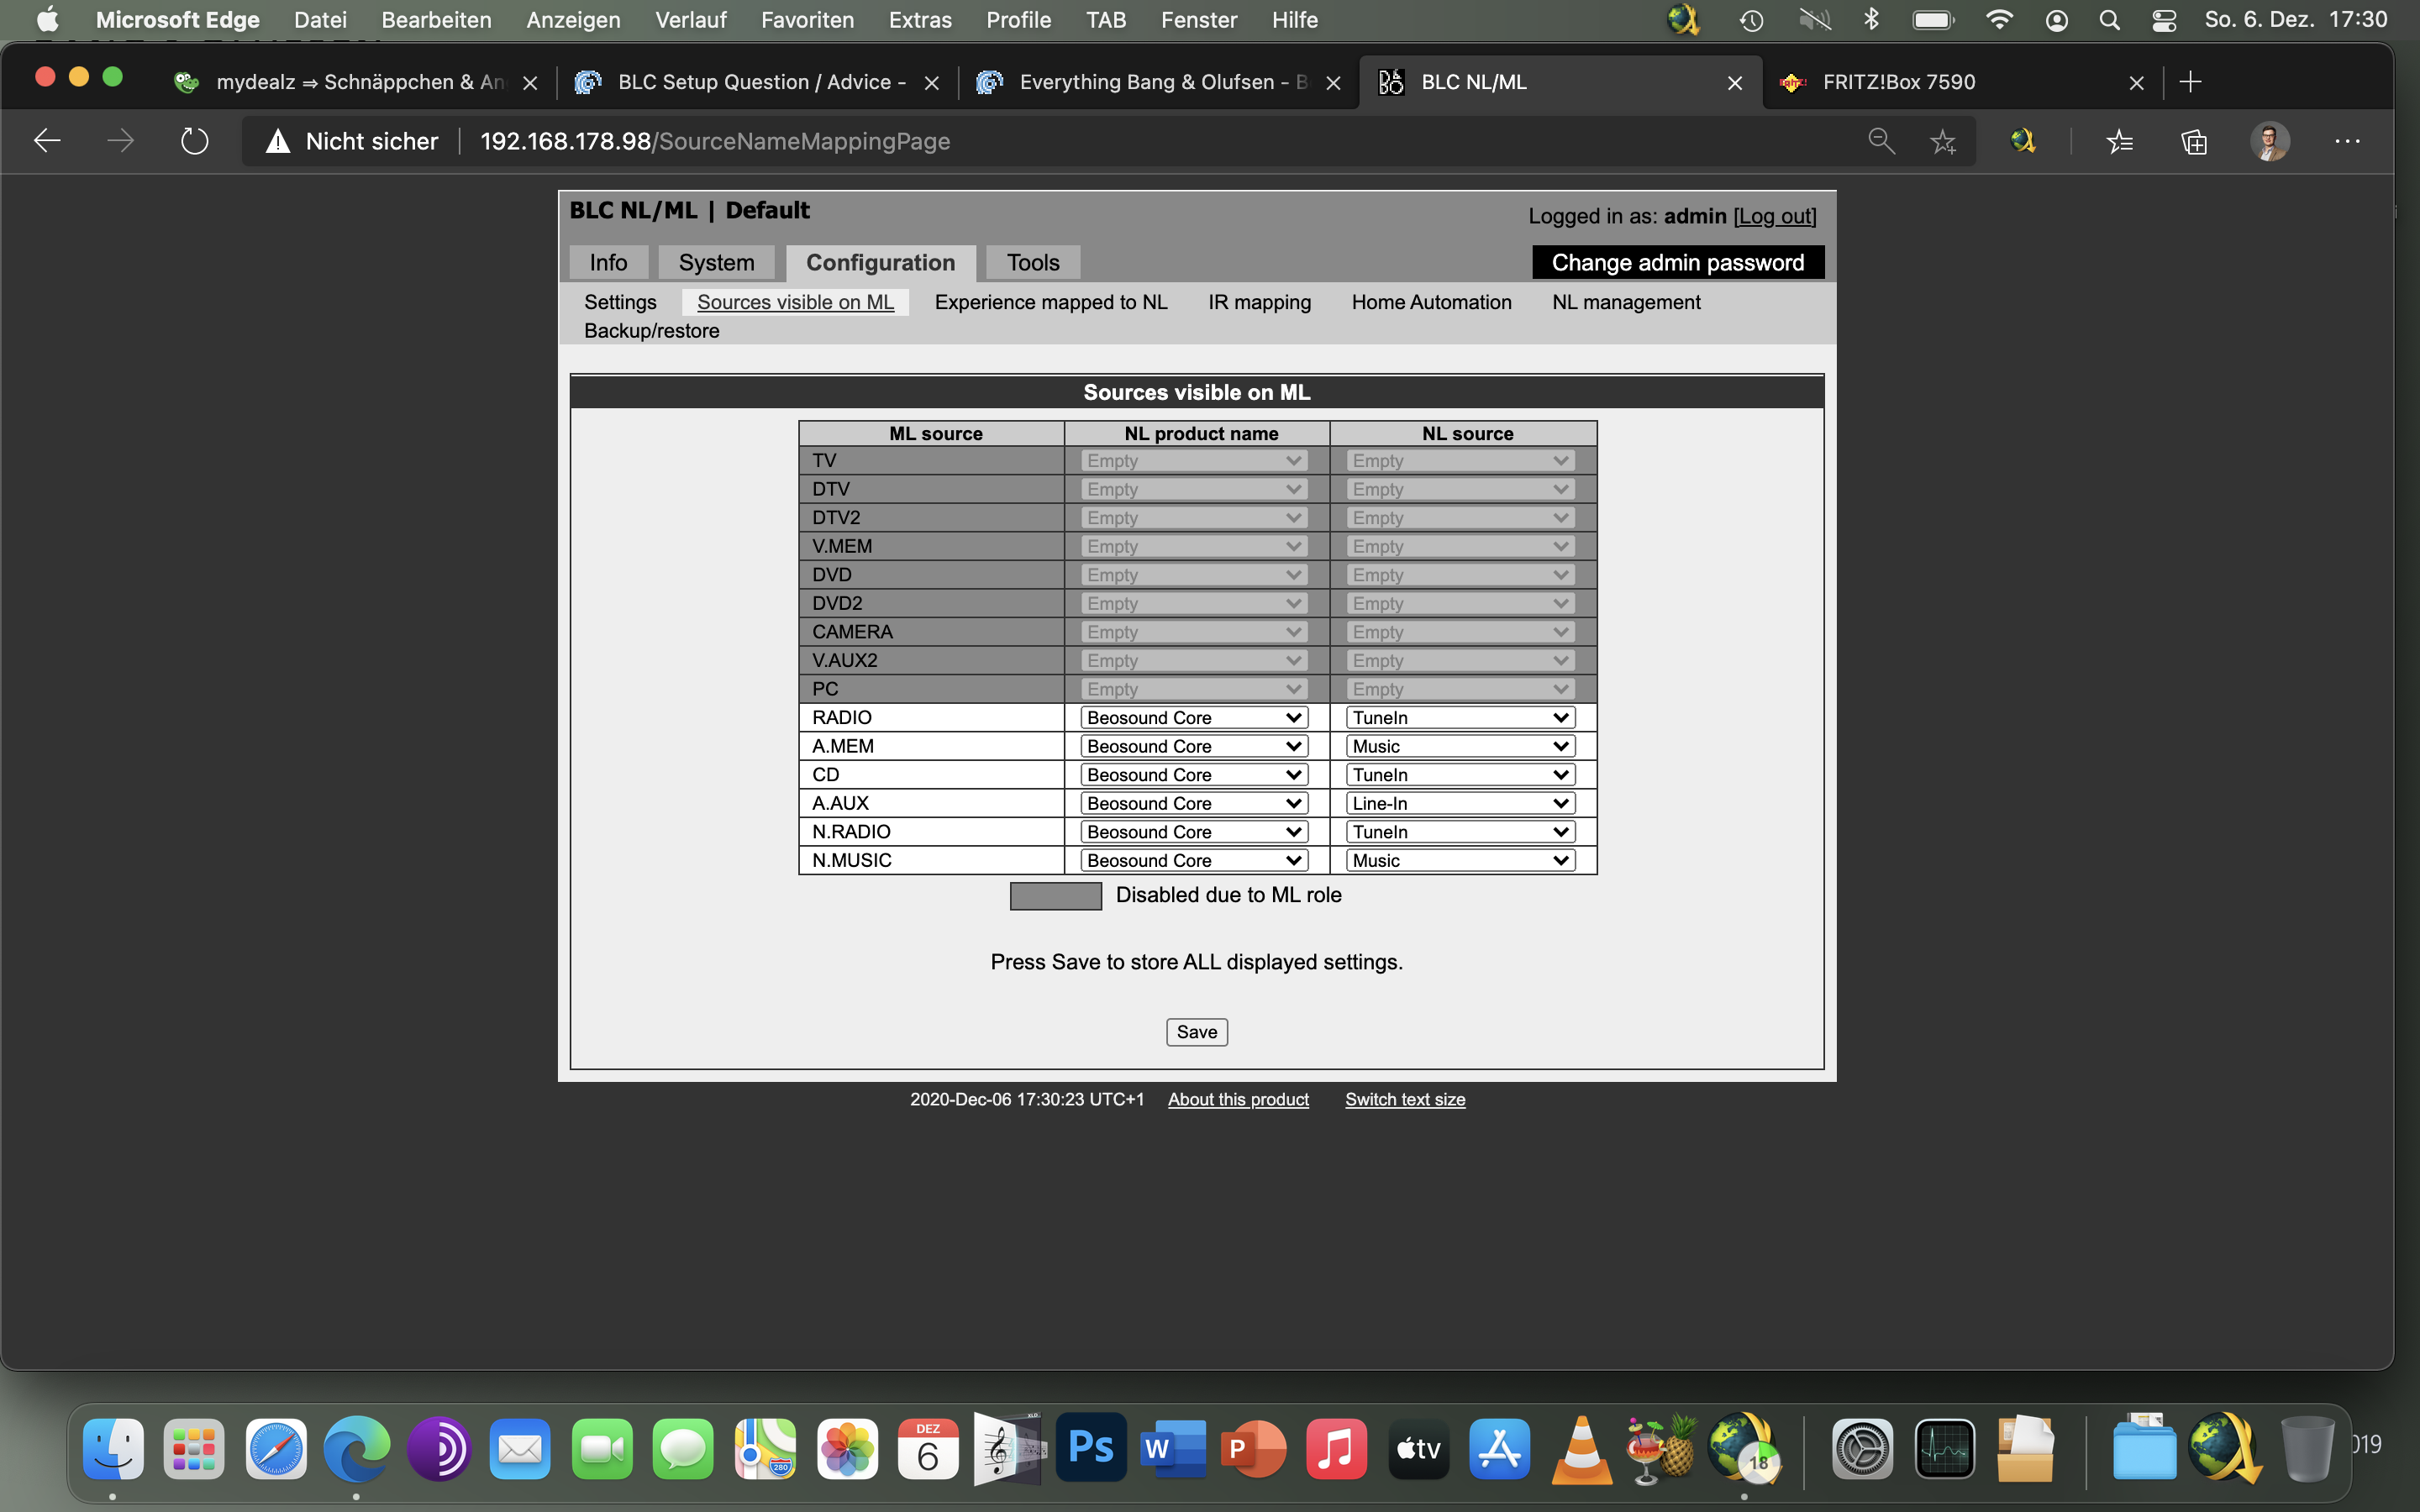This screenshot has width=2420, height=1512.
Task: Reload the page with refresh icon
Action: pos(194,141)
